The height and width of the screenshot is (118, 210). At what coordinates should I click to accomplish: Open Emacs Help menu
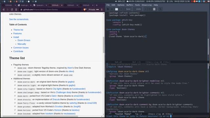[156, 5]
